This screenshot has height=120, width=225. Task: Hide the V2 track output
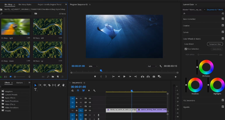pos(90,107)
